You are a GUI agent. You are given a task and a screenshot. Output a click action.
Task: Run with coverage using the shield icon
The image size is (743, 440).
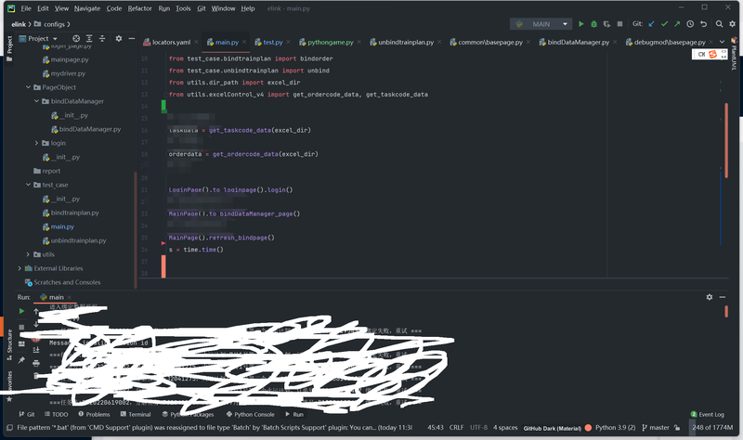pyautogui.click(x=606, y=24)
